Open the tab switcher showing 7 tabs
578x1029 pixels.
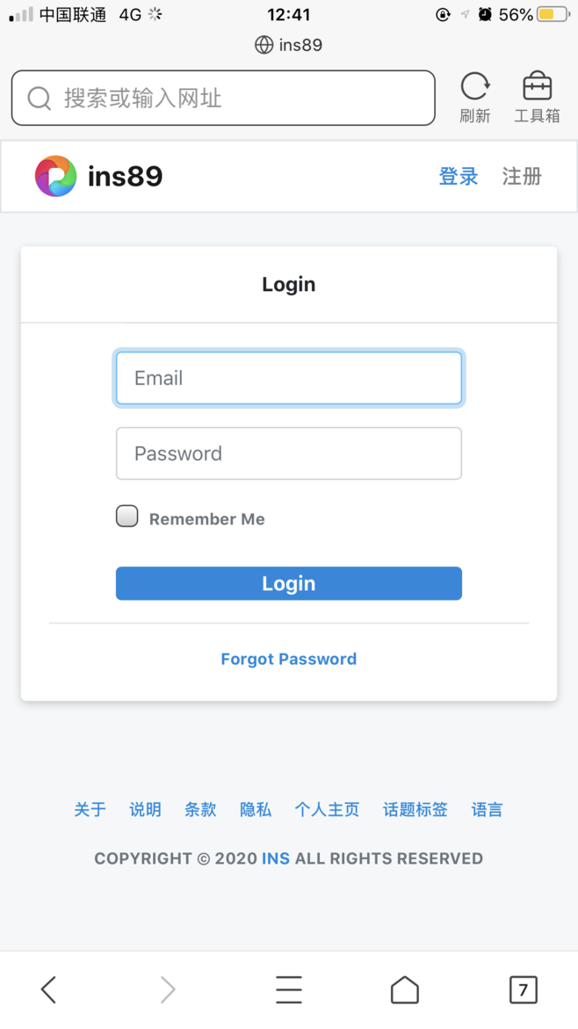click(523, 989)
